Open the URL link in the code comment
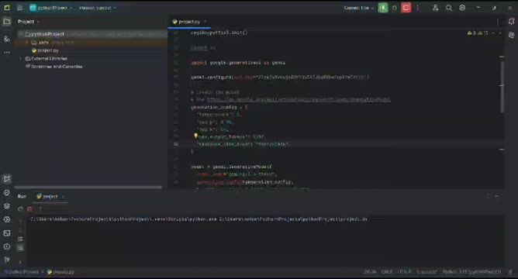518x279 pixels. [299, 99]
